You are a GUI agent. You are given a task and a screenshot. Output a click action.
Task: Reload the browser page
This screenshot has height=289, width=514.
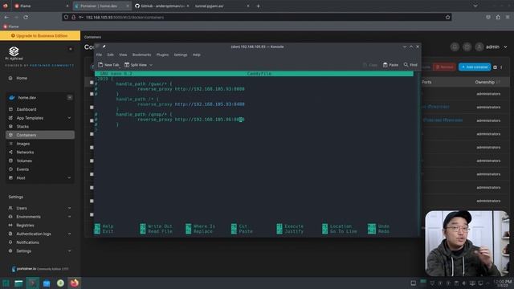point(26,17)
